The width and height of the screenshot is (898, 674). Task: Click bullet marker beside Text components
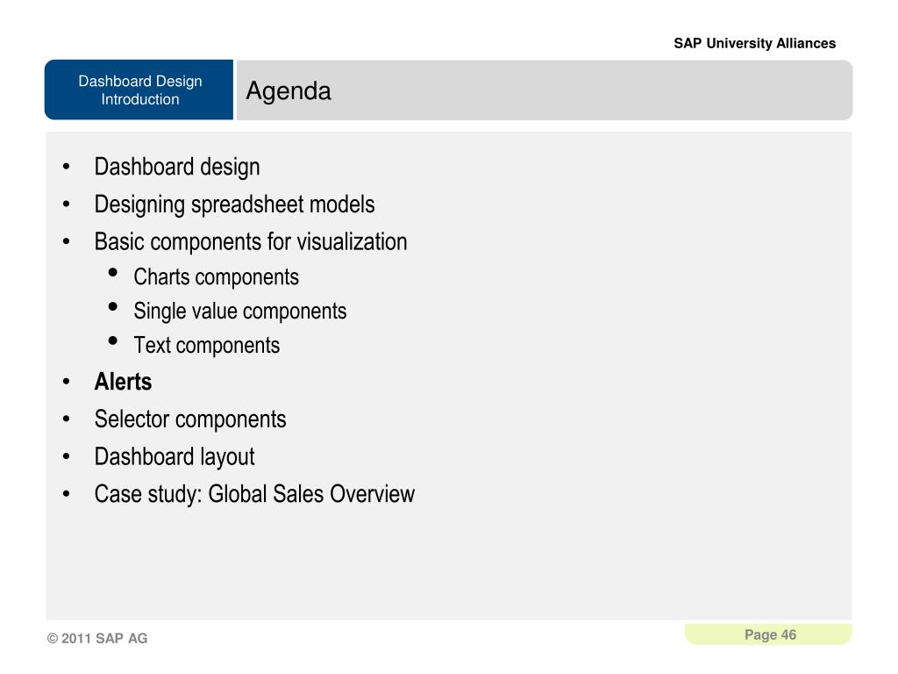click(x=113, y=341)
